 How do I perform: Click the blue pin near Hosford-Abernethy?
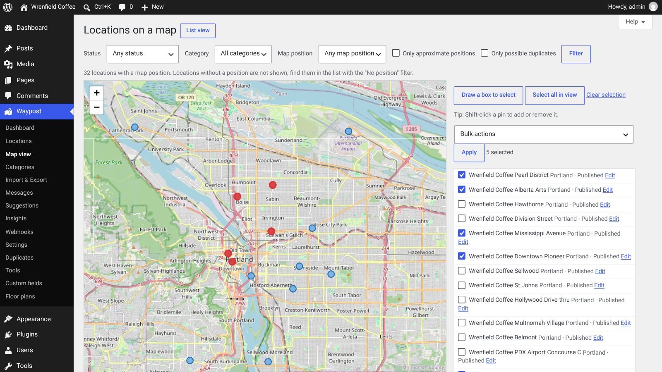(x=293, y=289)
